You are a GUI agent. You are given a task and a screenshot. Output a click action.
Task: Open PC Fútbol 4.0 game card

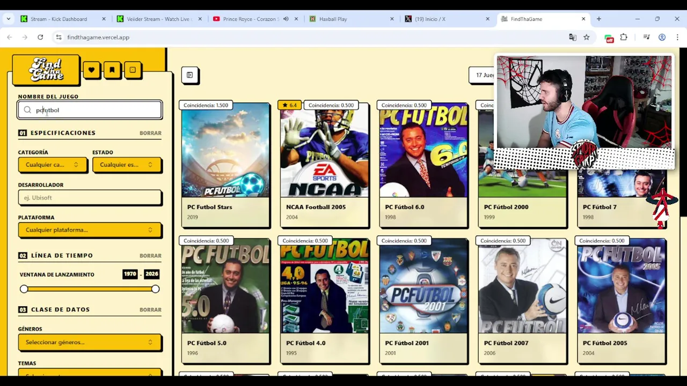click(324, 300)
